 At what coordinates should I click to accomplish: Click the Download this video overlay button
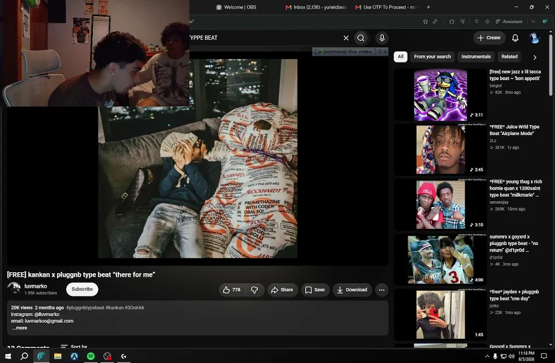pyautogui.click(x=345, y=51)
